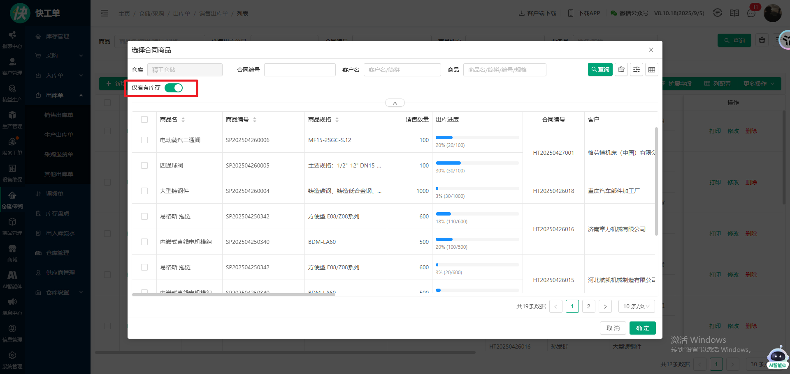Jump to page 2 of results

coord(588,307)
